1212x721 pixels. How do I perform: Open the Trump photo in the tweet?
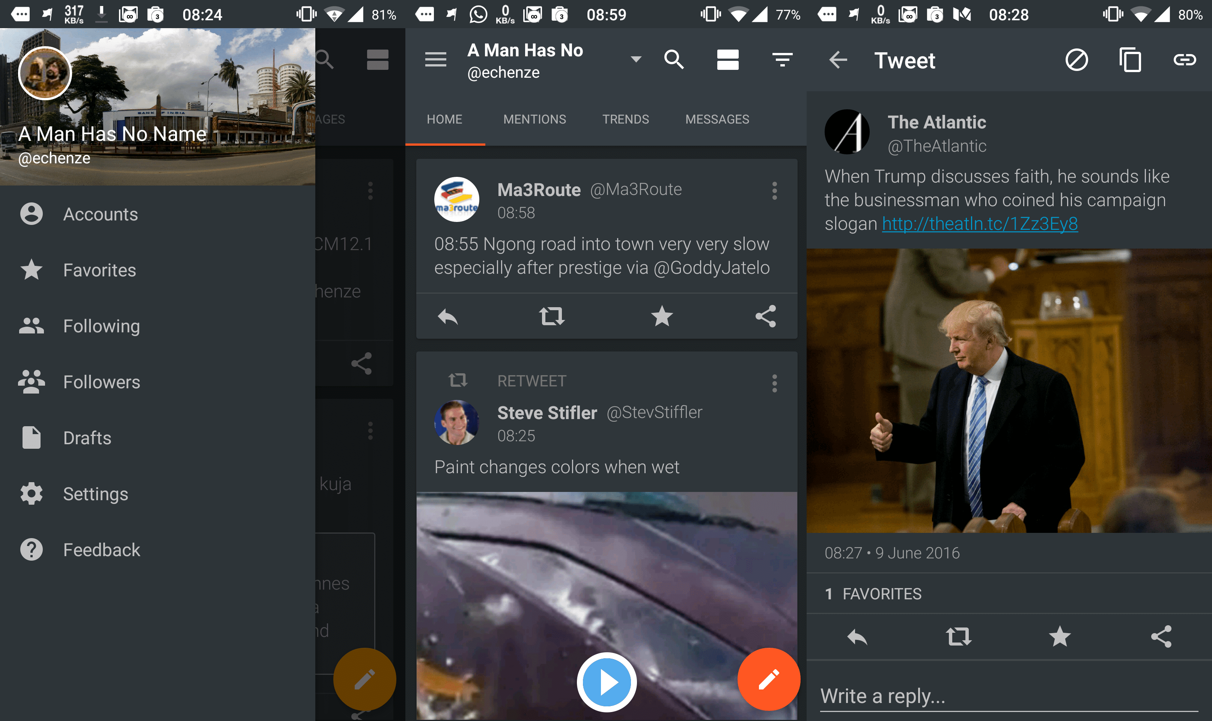pyautogui.click(x=1009, y=391)
